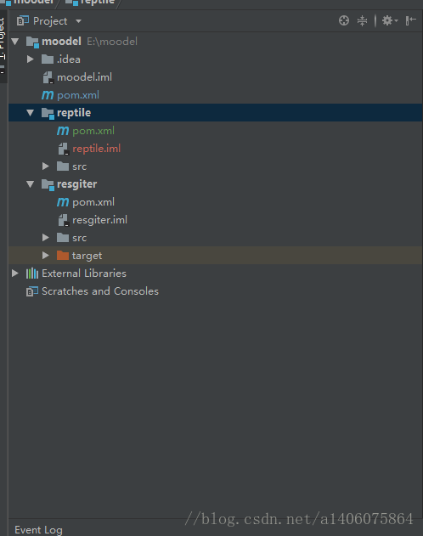Click the resgiter.iml file icon
Image resolution: width=423 pixels, height=536 pixels.
point(64,220)
